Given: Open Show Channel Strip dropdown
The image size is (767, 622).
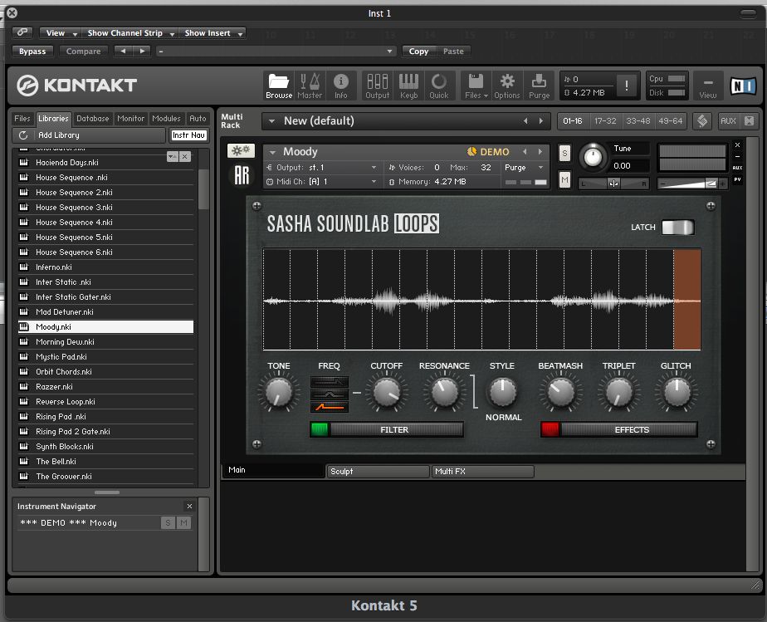Looking at the screenshot, I should [130, 32].
